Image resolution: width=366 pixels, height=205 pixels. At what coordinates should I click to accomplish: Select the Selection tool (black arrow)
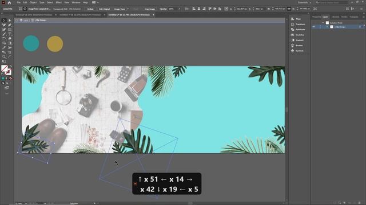pyautogui.click(x=4, y=20)
